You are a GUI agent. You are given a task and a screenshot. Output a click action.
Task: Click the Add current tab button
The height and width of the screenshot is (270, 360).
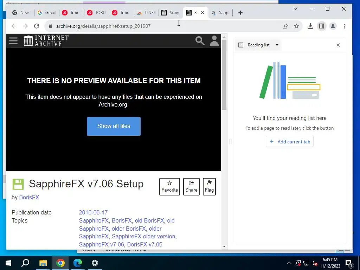click(290, 142)
